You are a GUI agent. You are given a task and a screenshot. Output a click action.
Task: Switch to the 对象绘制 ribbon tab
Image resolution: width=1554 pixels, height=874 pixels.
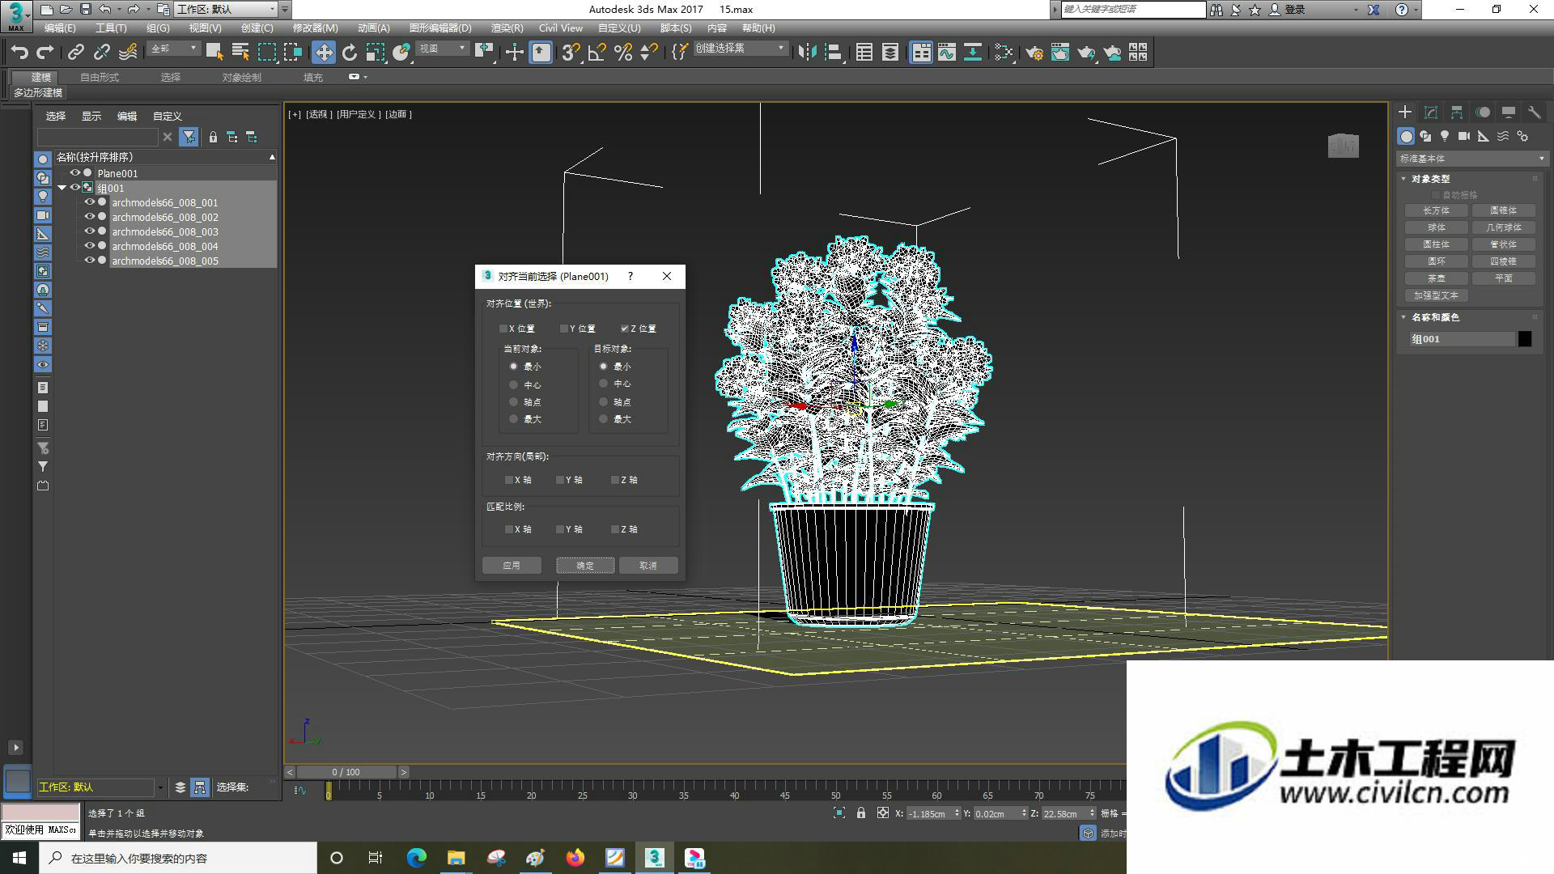pyautogui.click(x=241, y=78)
